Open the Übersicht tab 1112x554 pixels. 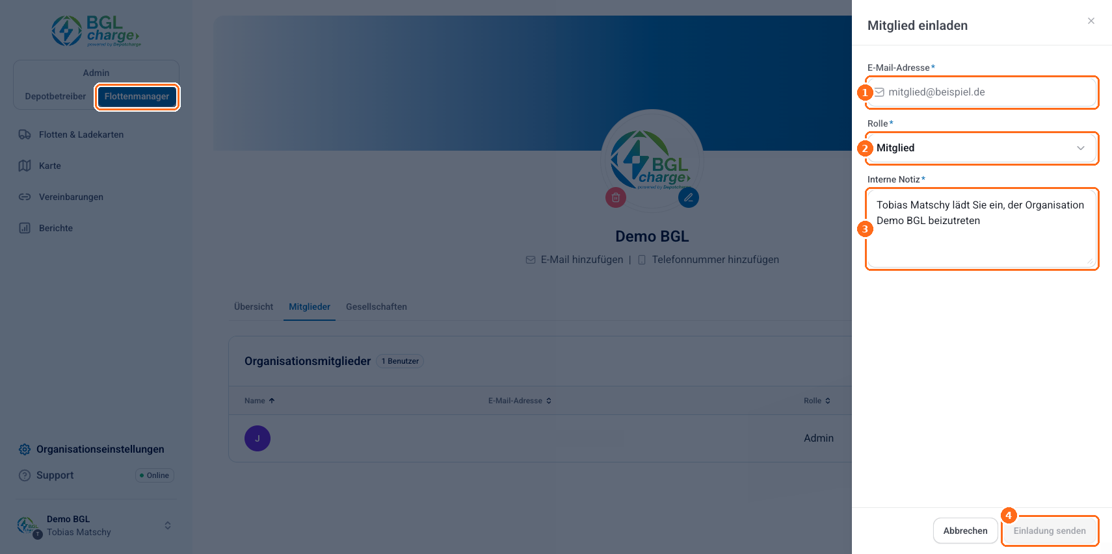point(254,307)
